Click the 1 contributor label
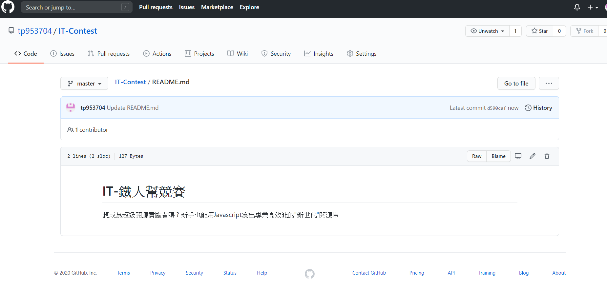This screenshot has width=607, height=290. (88, 130)
